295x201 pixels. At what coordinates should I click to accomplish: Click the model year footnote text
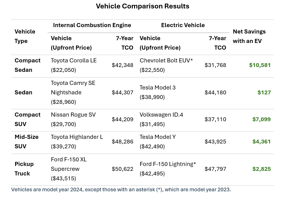click(121, 190)
